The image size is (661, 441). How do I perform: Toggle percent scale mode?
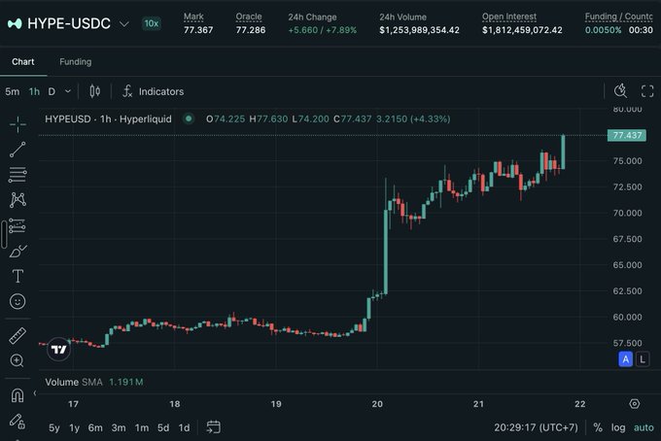click(x=598, y=427)
